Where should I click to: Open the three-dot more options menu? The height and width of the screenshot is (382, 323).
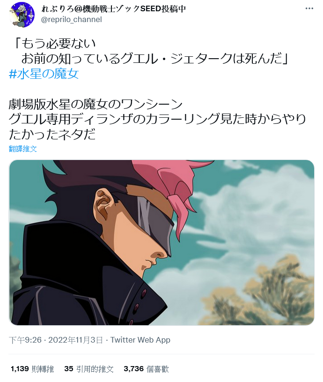click(309, 8)
